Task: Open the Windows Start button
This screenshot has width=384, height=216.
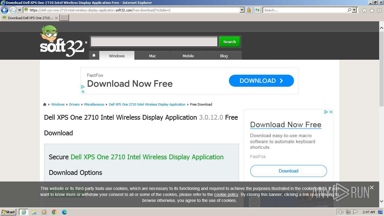Action: 8,212
